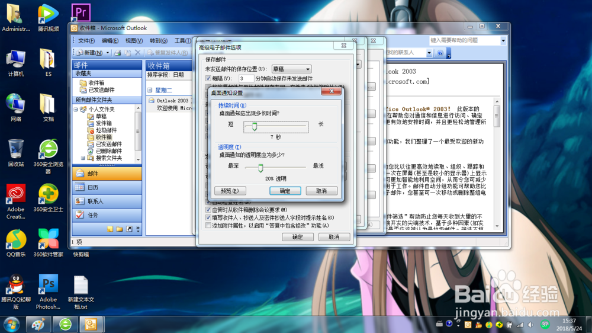Open the Edit menu 编辑(E)

pos(110,40)
